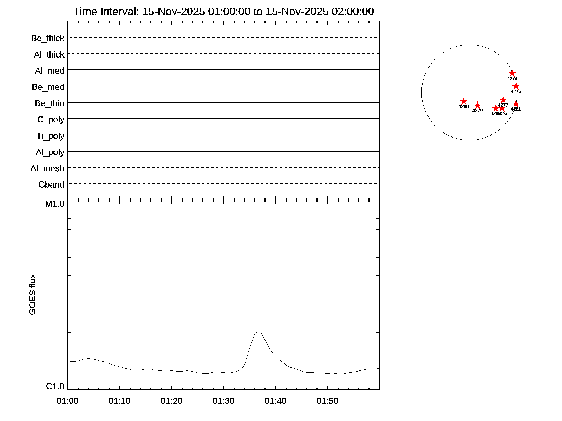Click the Be_thick filter label

click(x=48, y=38)
